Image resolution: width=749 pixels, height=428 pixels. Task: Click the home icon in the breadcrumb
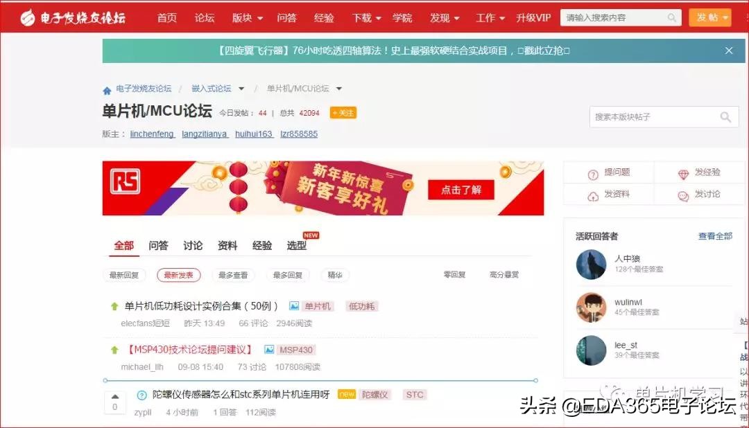click(107, 89)
